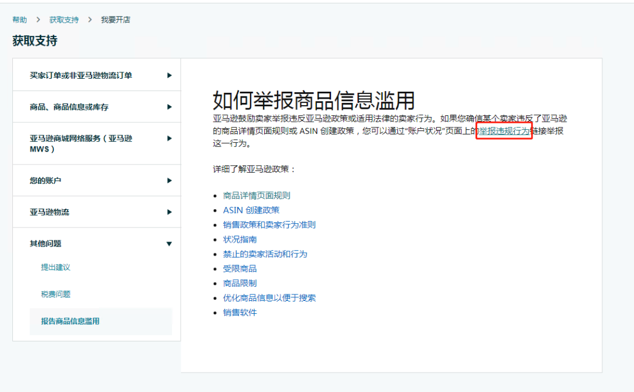This screenshot has width=634, height=392.
Task: Expand the 您的账户 section arrow
Action: tap(169, 180)
